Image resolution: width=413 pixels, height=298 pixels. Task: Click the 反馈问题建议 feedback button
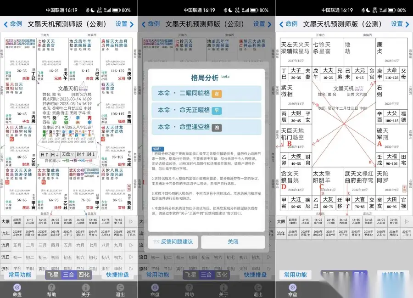point(173,242)
